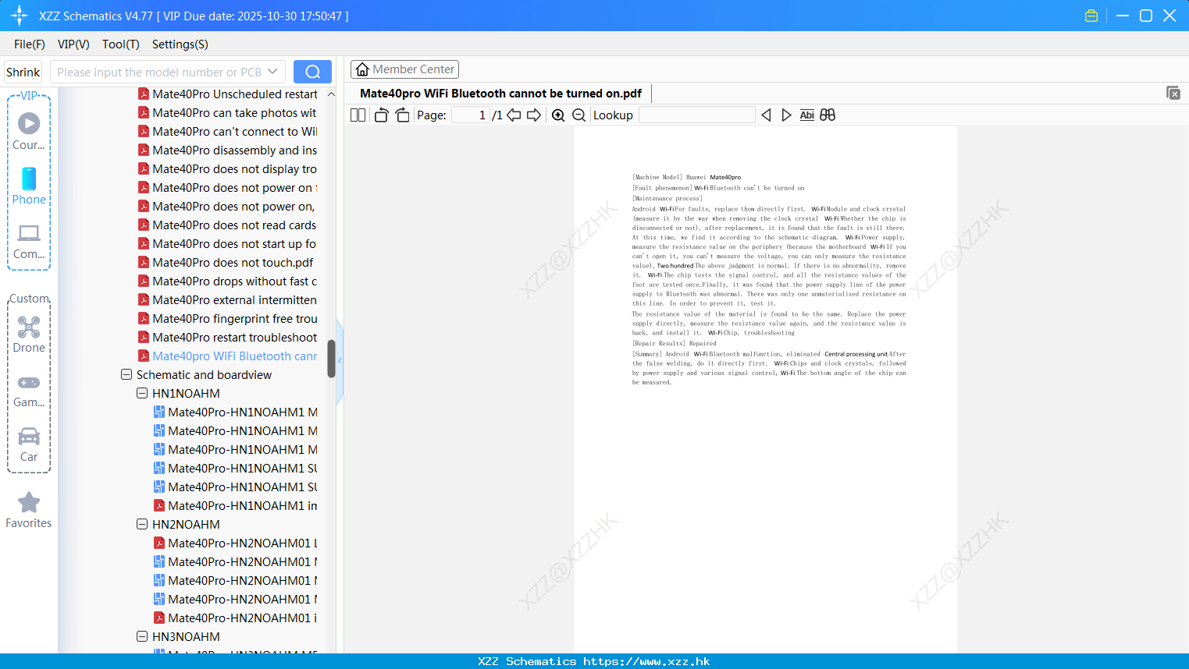Collapse the HN2NOAHM folder
This screenshot has width=1189, height=669.
142,524
